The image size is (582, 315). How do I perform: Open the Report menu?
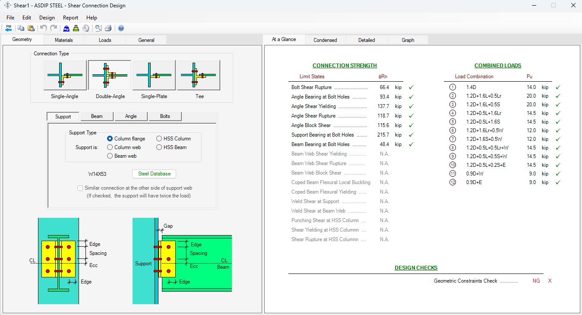[x=70, y=18]
